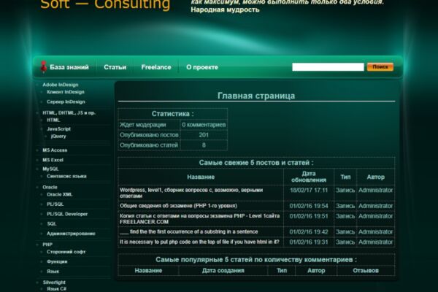Screen dimensions: 438x292
Task: Select the SQL sidebar item
Action: click(x=52, y=224)
